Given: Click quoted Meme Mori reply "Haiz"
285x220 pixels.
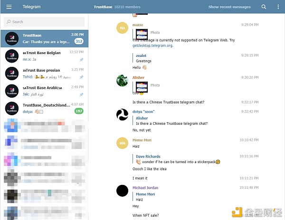Looking at the screenshot, I should [143, 197].
